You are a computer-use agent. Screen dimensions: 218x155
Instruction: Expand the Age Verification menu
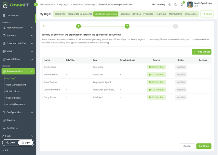coord(18,28)
